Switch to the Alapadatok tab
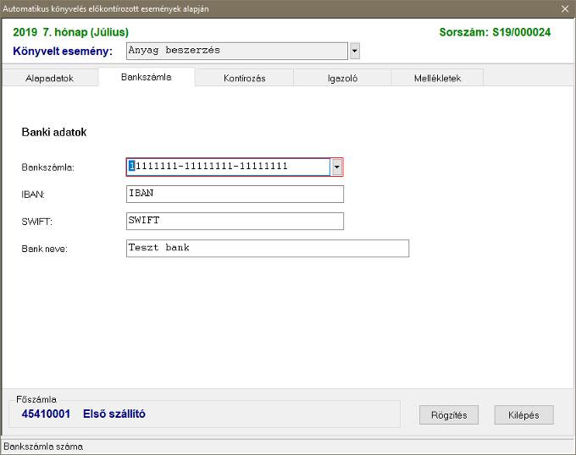The width and height of the screenshot is (576, 455). click(50, 78)
